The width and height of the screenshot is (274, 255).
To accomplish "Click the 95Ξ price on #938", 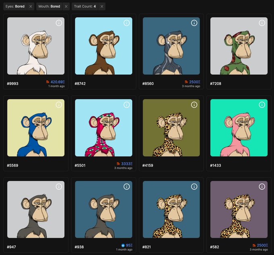I will tap(129, 245).
